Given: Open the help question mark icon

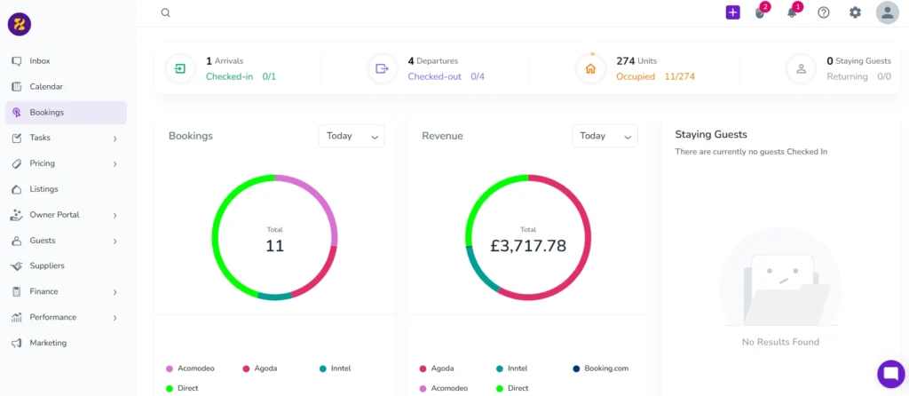Looking at the screenshot, I should 824,12.
